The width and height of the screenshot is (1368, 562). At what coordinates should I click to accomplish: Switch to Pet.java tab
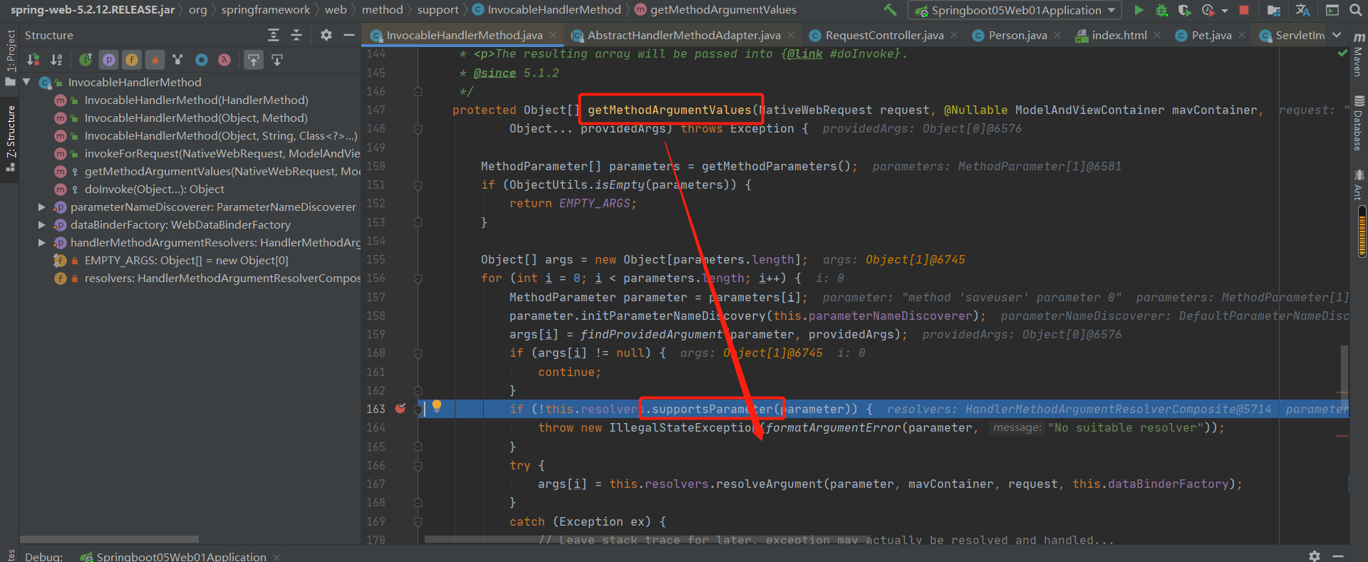1211,35
